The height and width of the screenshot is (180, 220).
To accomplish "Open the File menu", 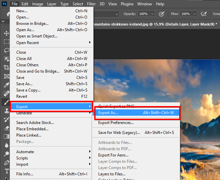I will [15, 4].
